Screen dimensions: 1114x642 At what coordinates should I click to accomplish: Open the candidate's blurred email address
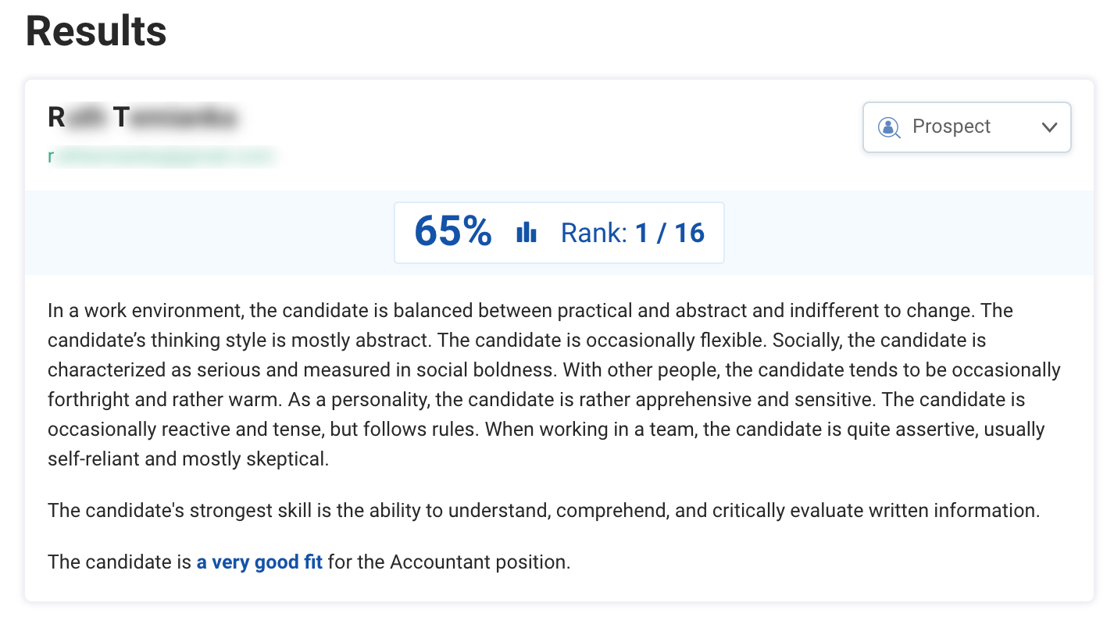(162, 156)
